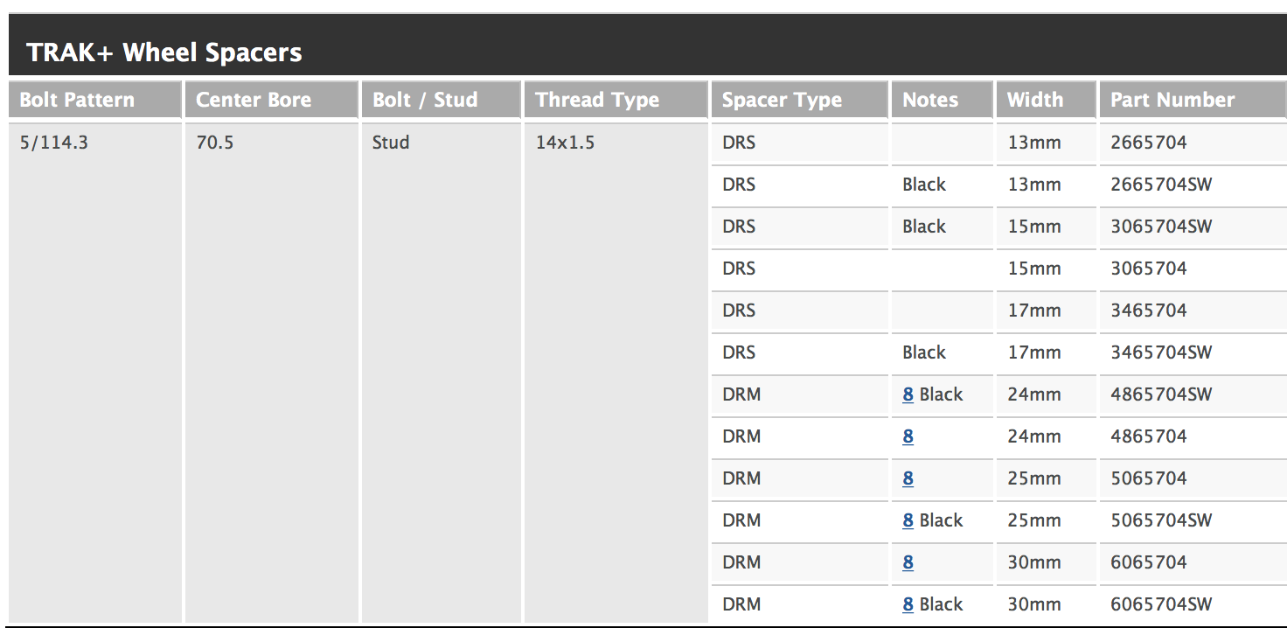This screenshot has height=642, width=1287.
Task: Click the Notes column header
Action: 930,100
